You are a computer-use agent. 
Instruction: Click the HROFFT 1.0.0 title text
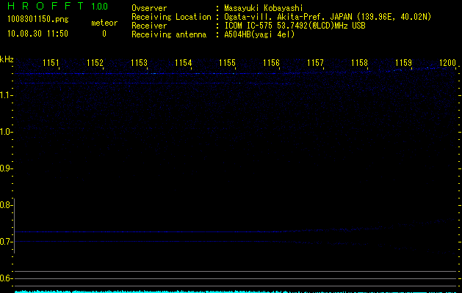click(58, 6)
